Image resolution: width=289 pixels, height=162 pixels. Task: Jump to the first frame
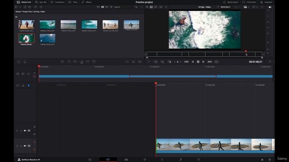point(186,62)
